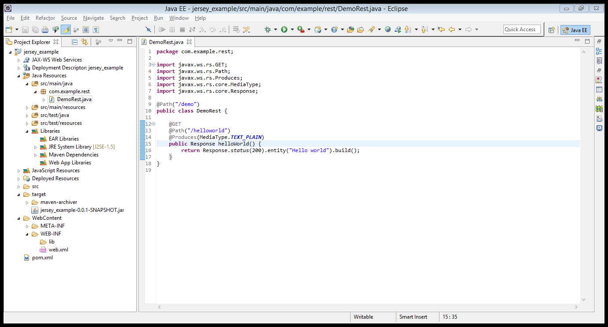The width and height of the screenshot is (608, 327).
Task: Toggle Skip All Breakpoints icon
Action: pos(148,29)
